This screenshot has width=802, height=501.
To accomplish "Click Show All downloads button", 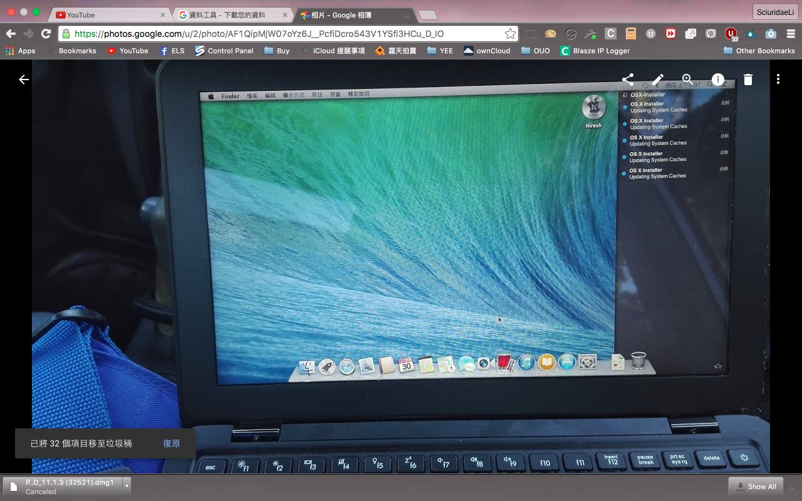I will 756,487.
